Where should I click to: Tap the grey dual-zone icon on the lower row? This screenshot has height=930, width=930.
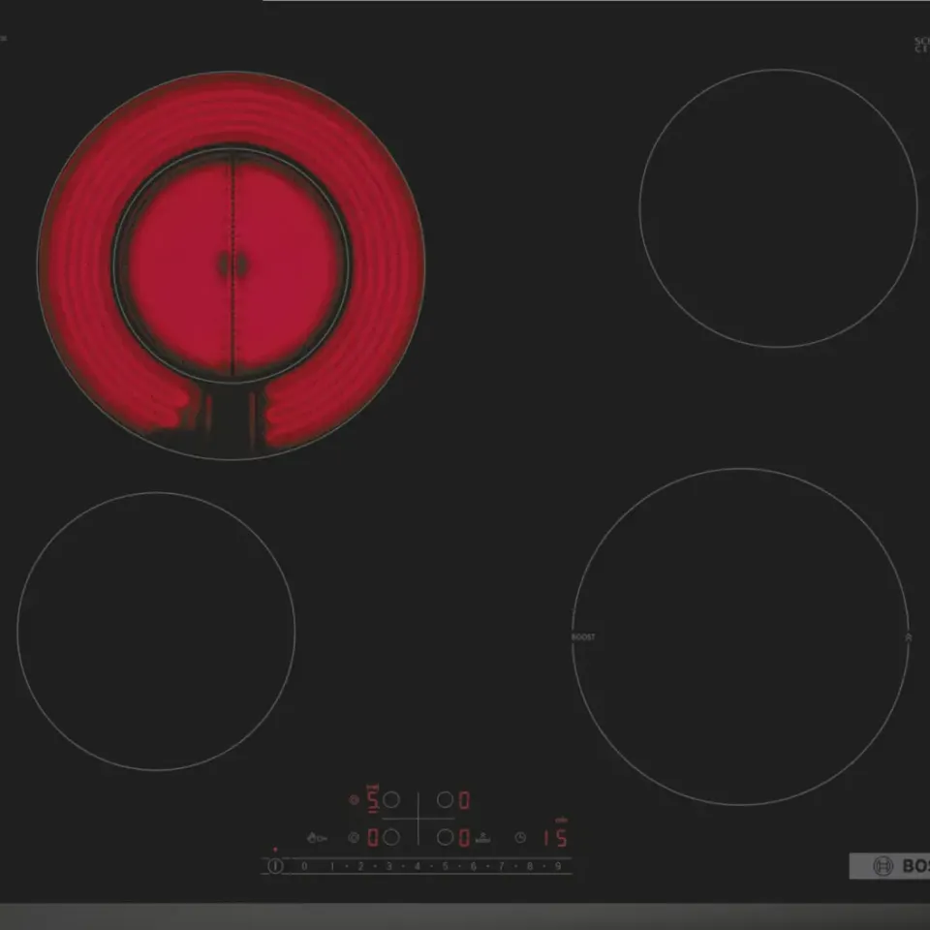point(355,837)
